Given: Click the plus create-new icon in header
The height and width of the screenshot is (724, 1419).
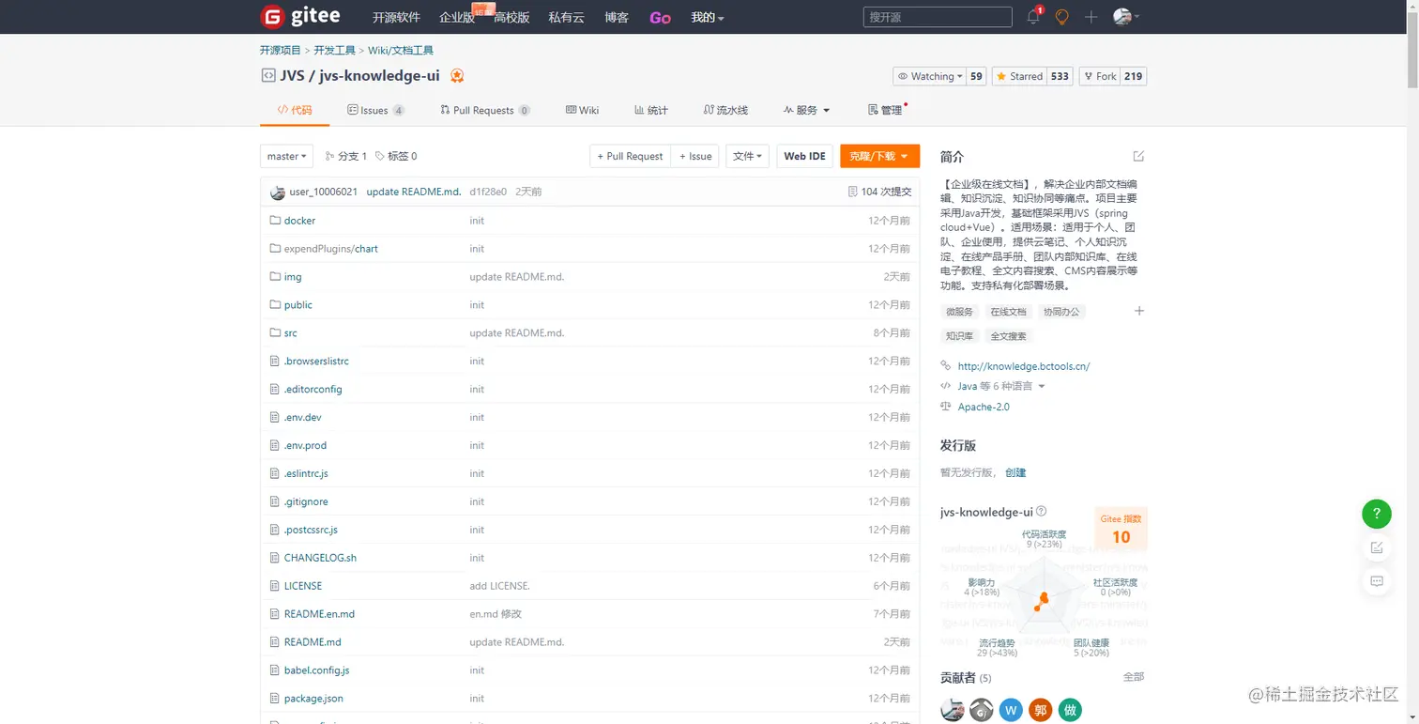Looking at the screenshot, I should 1091,17.
